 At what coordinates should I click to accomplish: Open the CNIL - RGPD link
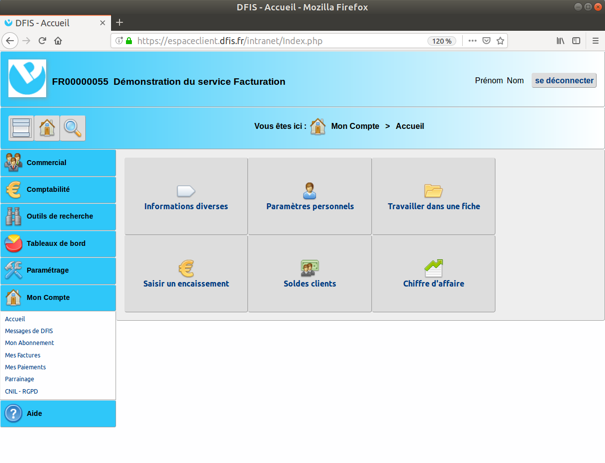click(x=21, y=391)
